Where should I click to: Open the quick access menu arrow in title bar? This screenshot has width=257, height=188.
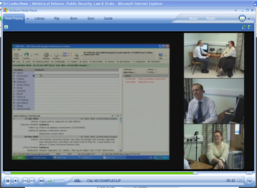(x=236, y=11)
